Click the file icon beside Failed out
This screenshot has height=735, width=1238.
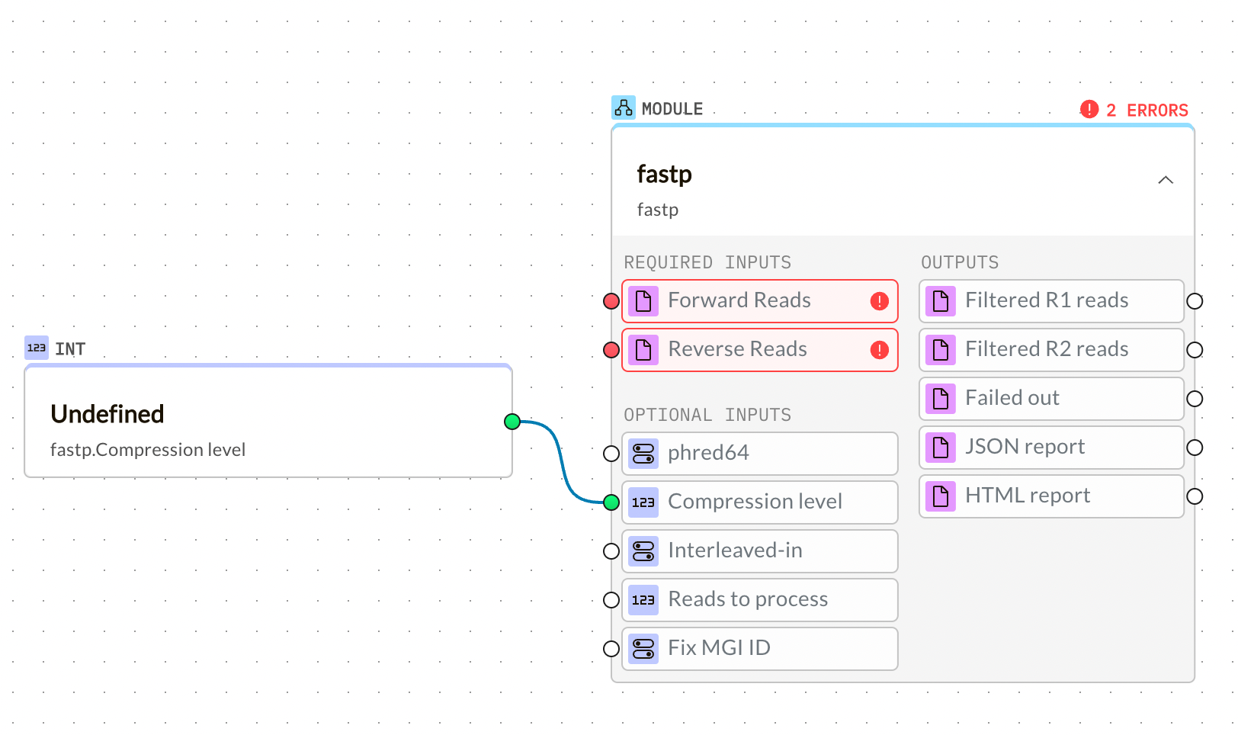[941, 398]
